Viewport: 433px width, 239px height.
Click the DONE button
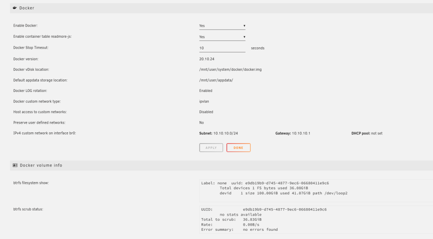click(238, 148)
